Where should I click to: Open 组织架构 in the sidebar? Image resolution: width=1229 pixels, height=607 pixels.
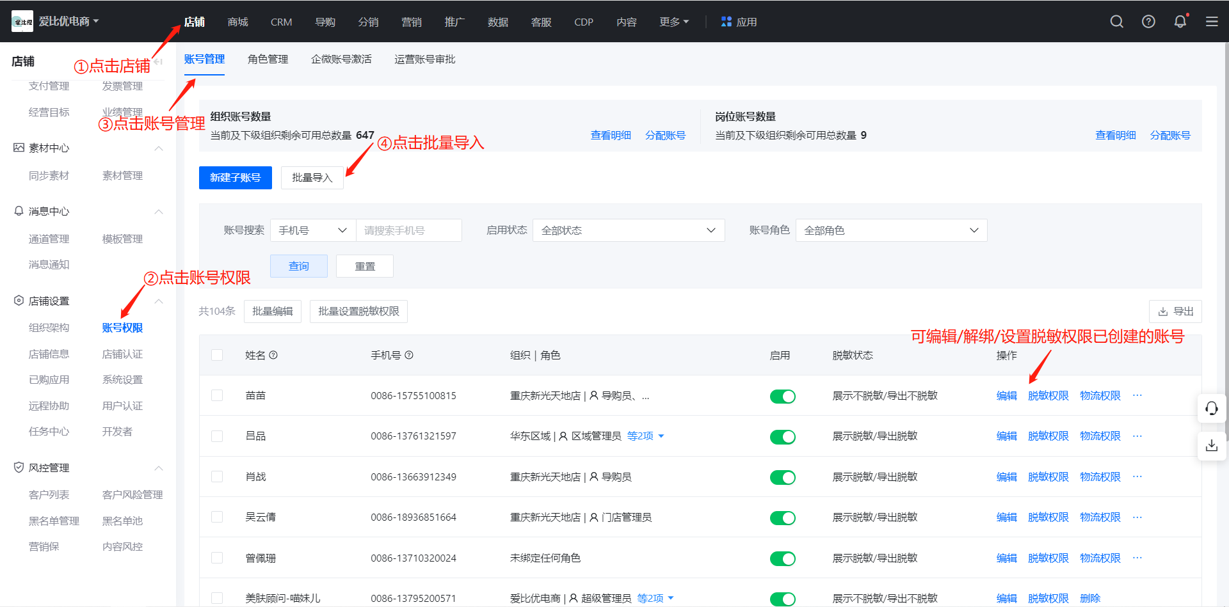49,327
